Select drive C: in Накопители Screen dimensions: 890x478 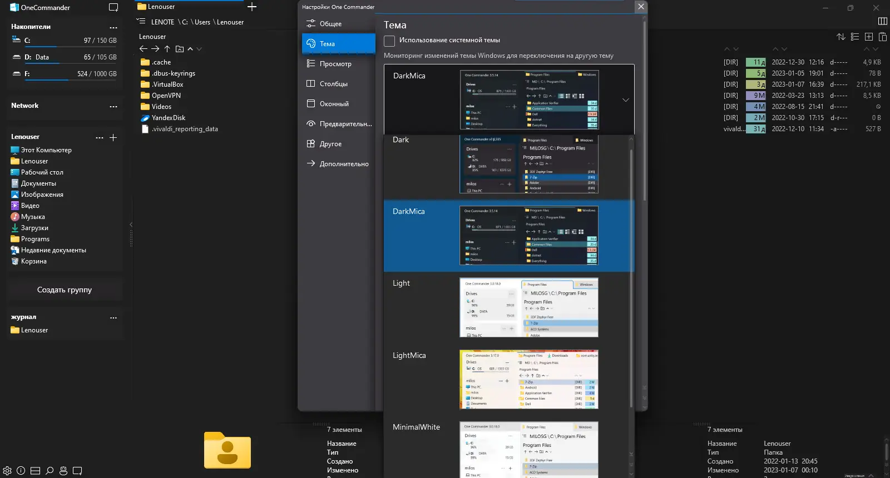point(65,41)
